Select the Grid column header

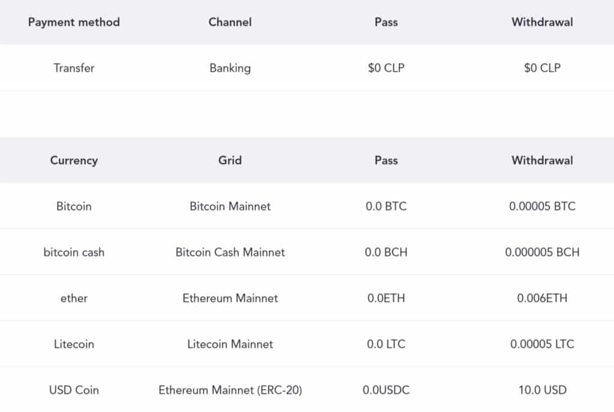click(230, 160)
